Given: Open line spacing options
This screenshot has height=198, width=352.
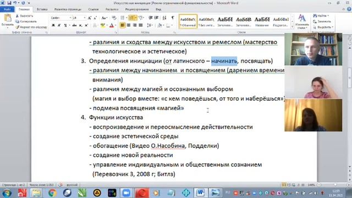Looking at the screenshot, I should pos(150,25).
